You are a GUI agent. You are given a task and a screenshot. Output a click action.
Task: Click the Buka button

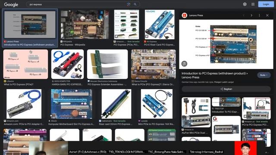(x=263, y=75)
